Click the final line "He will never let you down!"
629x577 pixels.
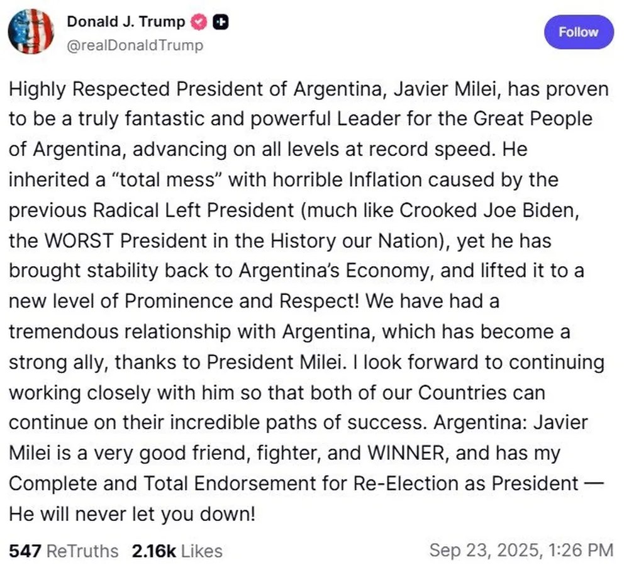pyautogui.click(x=132, y=513)
